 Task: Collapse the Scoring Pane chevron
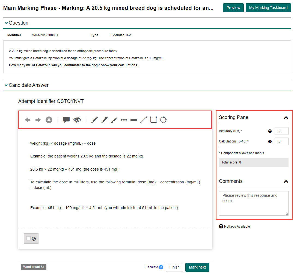(x=286, y=118)
